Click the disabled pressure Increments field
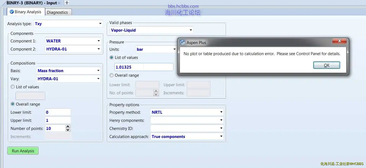The height and width of the screenshot is (168, 366). [x=199, y=93]
